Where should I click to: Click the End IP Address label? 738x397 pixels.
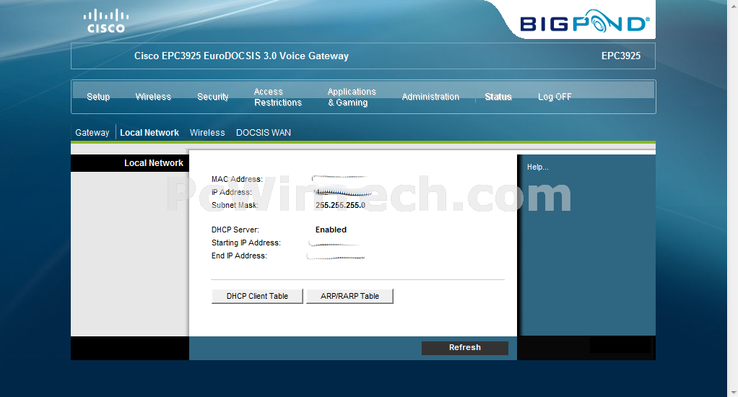click(239, 256)
